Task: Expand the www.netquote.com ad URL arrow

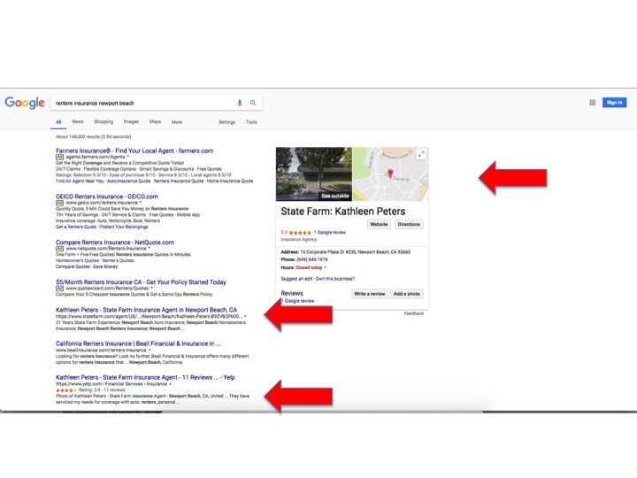Action: (150, 249)
